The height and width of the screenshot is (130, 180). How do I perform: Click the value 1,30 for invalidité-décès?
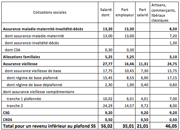[173, 43]
